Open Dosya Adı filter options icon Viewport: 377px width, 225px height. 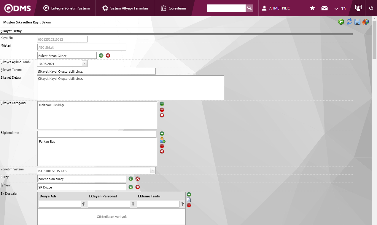(x=84, y=204)
